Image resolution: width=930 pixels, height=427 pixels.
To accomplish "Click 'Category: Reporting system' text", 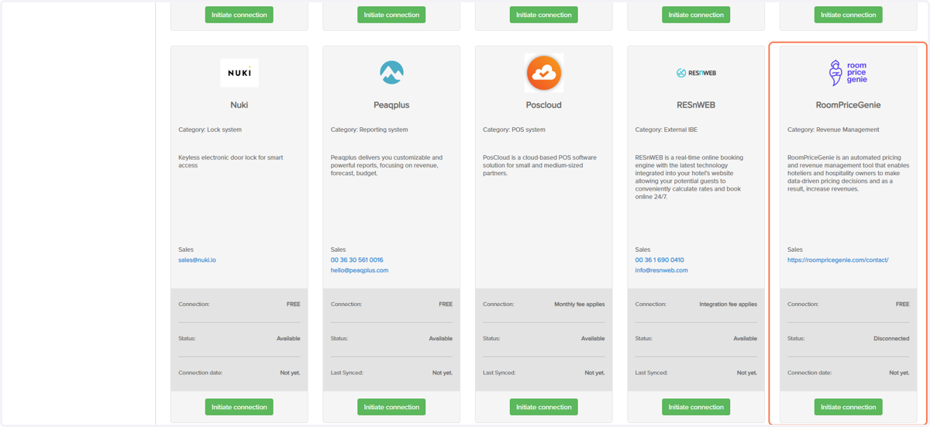I will click(x=369, y=129).
